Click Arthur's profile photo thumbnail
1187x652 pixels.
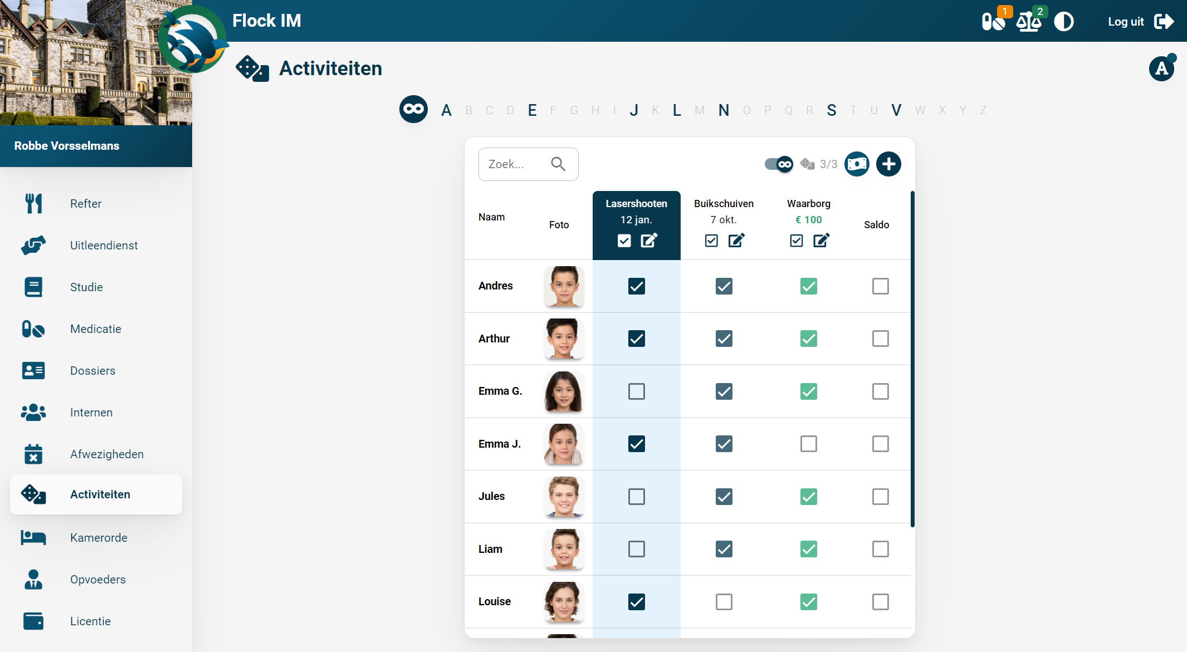[x=564, y=339]
